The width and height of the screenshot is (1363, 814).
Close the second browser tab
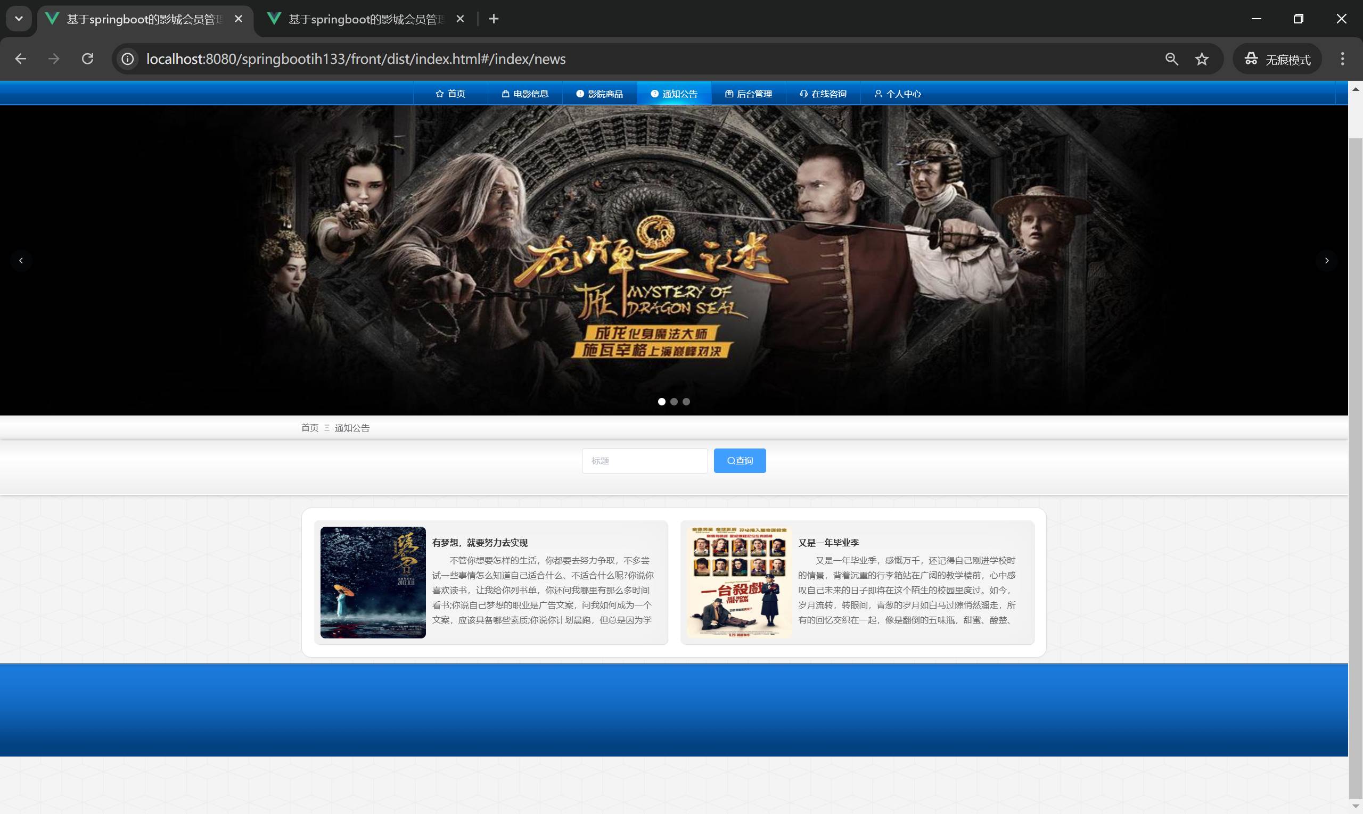point(460,19)
